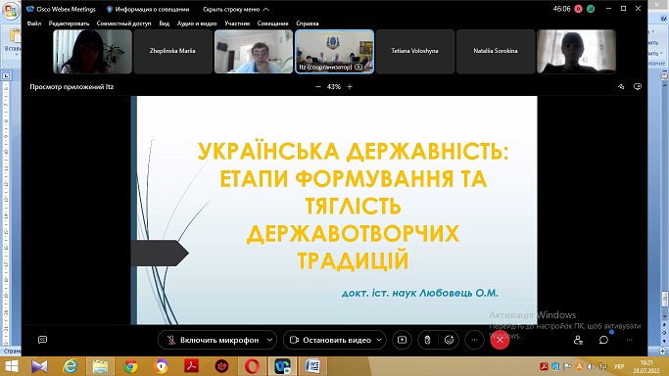Image resolution: width=669 pixels, height=376 pixels.
Task: Open the Вид menu
Action: coord(165,23)
